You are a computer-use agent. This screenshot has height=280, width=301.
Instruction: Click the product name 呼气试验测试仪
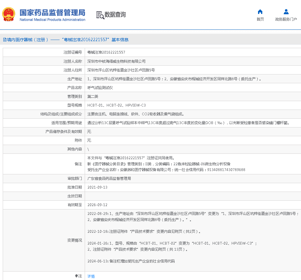tap(100, 88)
